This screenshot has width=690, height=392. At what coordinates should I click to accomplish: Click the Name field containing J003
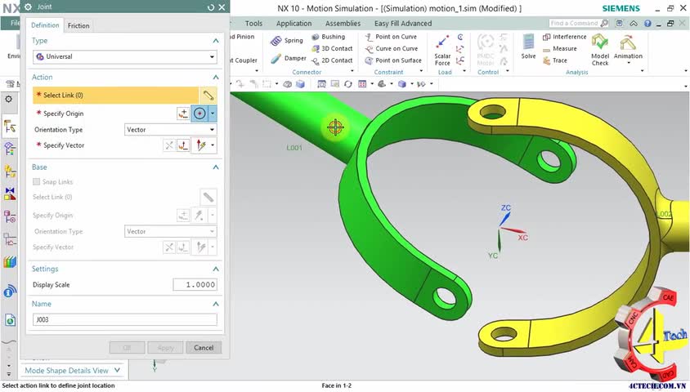[125, 319]
